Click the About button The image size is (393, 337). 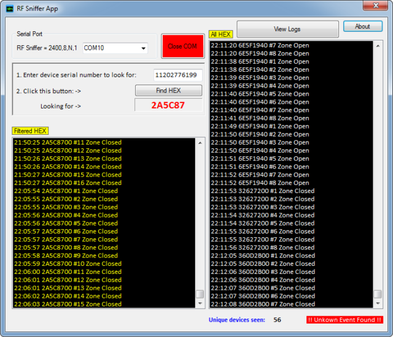click(x=363, y=26)
